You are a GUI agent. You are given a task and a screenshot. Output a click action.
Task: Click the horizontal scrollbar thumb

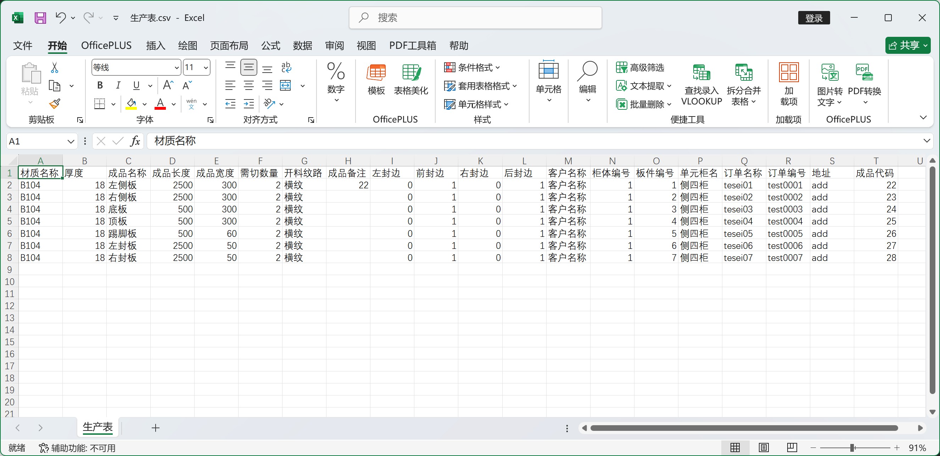[744, 428]
